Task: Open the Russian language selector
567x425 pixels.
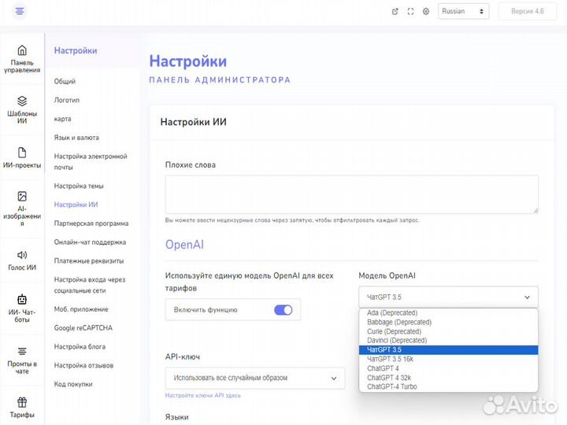Action: tap(463, 12)
